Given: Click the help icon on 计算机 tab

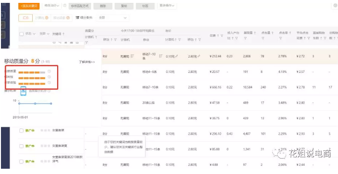Looking at the screenshot, I should pos(47,18).
